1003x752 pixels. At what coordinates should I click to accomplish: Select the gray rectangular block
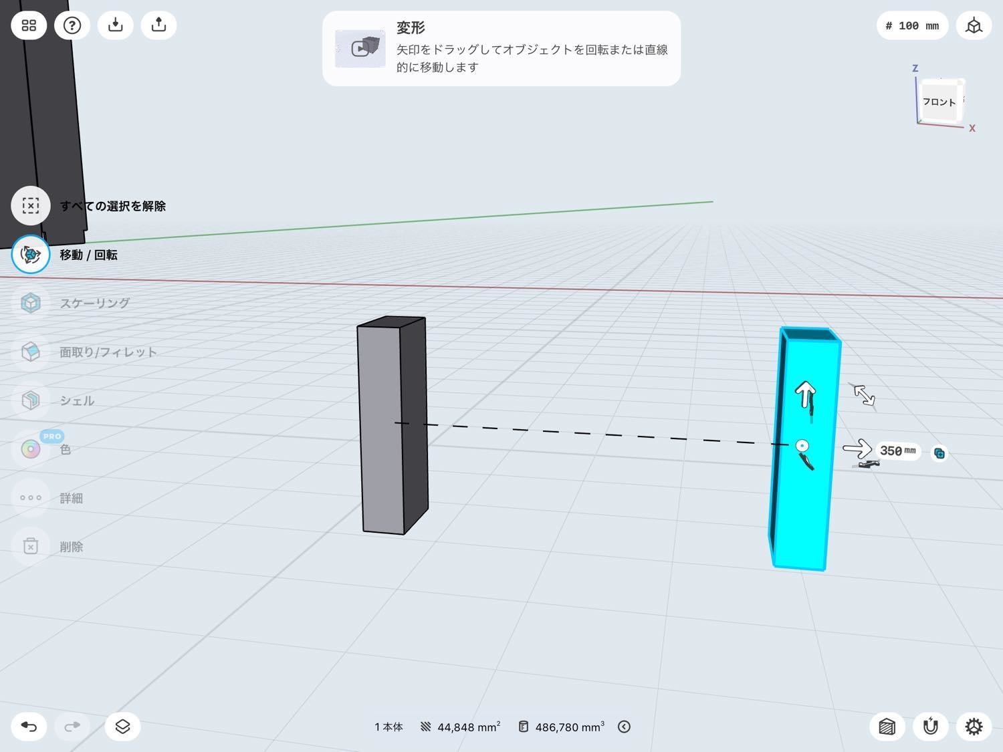tap(393, 425)
